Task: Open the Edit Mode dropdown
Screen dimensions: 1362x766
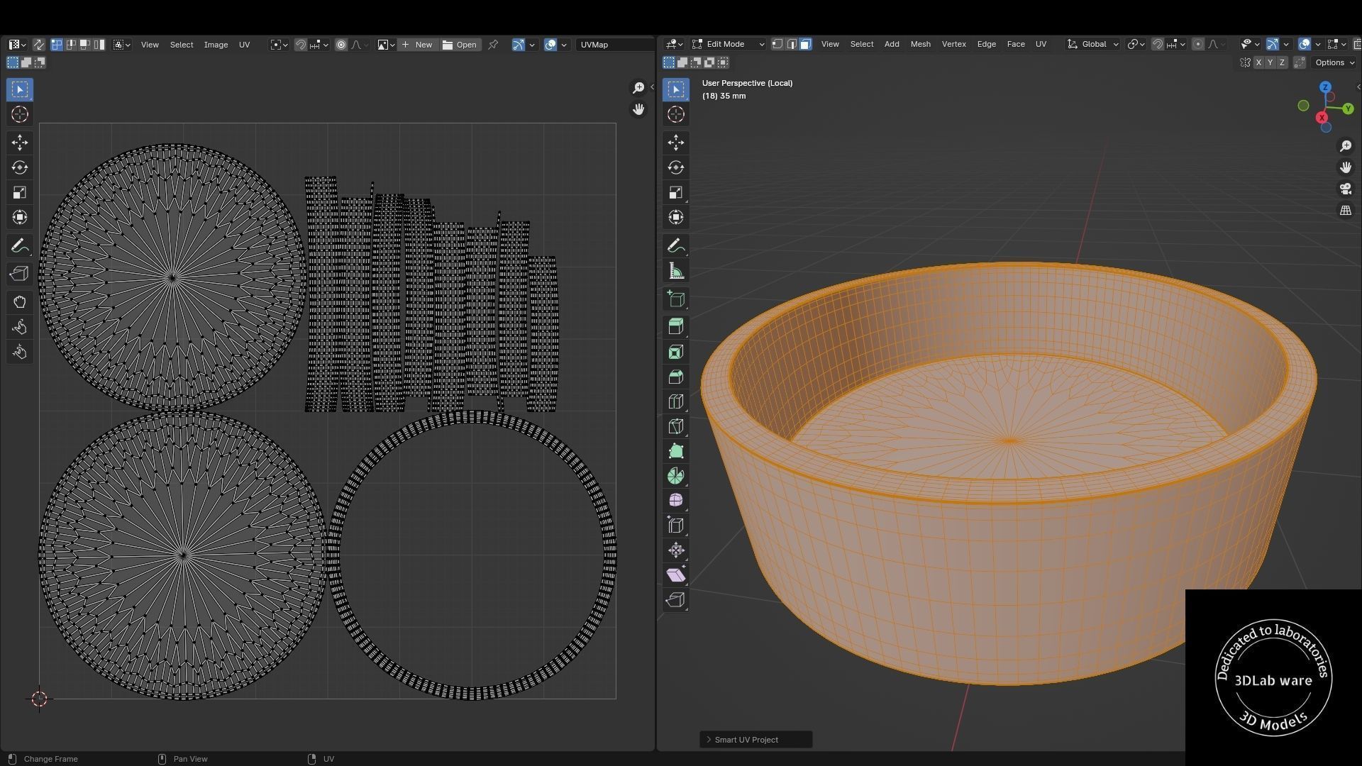Action: (x=728, y=44)
